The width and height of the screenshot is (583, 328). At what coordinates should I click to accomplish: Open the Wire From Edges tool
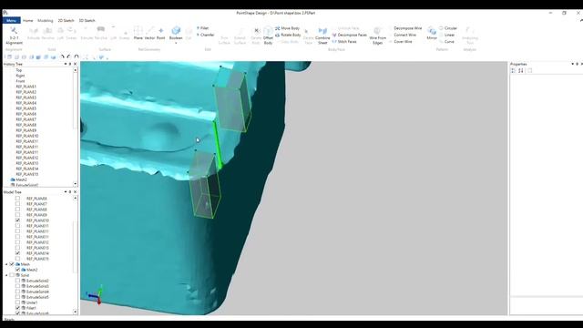click(x=377, y=36)
